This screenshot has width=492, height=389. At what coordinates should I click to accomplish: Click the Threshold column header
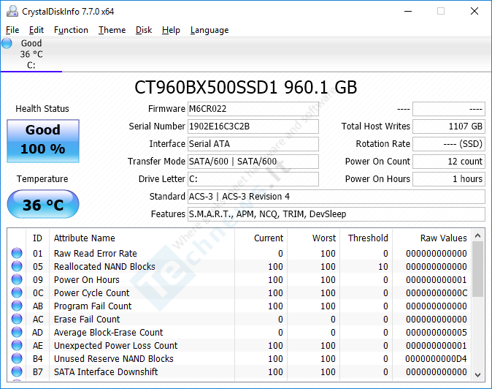(x=368, y=238)
